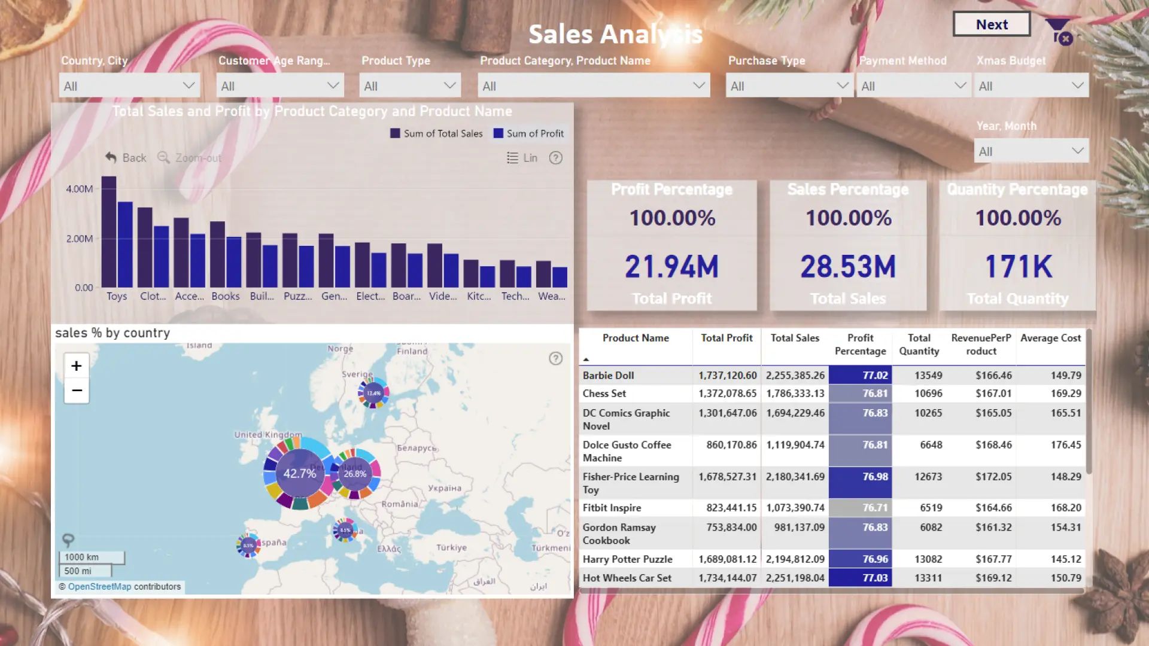Select the Fitbit Inspire row
Screen dimensions: 1149x646
(832, 508)
